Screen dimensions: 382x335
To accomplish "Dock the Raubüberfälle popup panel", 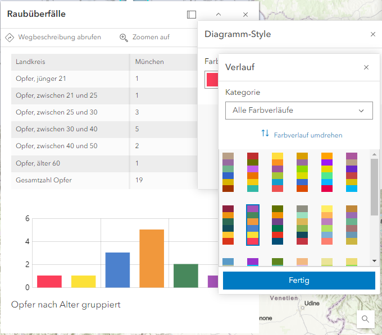I will [x=192, y=15].
